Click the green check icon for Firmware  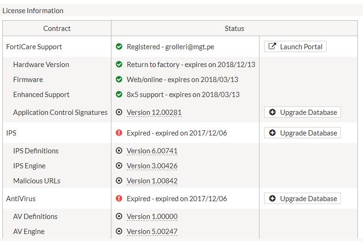coord(119,80)
